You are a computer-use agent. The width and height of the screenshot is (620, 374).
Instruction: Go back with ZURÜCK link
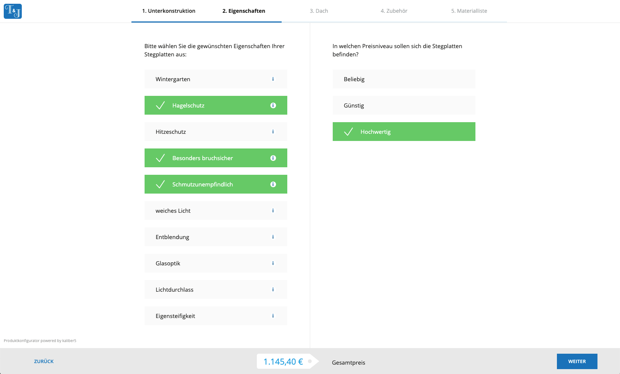[44, 361]
